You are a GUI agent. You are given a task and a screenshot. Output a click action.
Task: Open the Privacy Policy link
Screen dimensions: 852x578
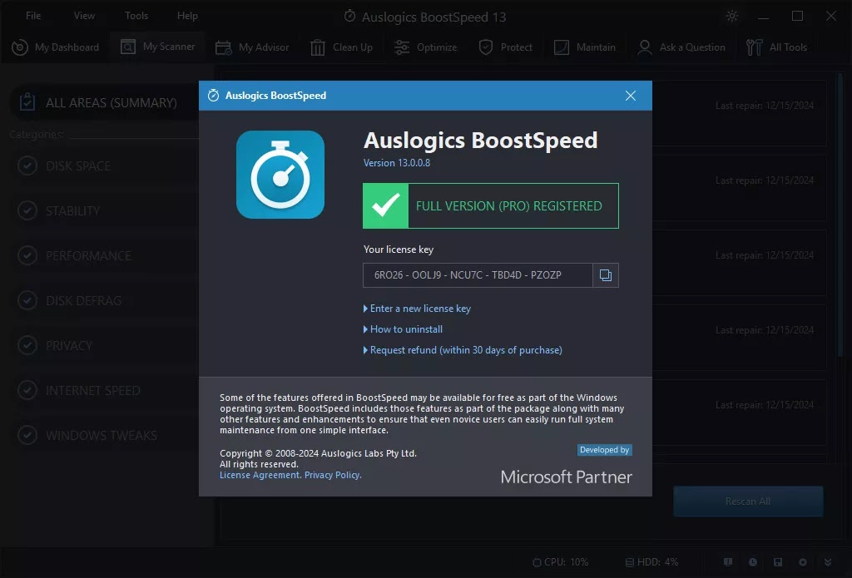332,475
